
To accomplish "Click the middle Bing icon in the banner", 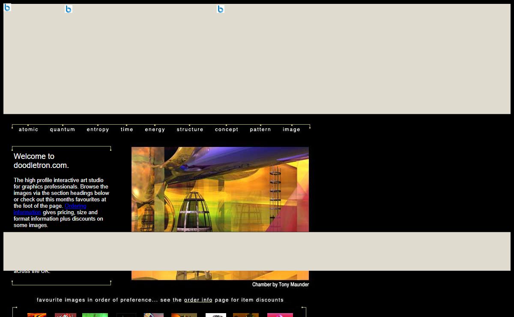I will coord(69,9).
